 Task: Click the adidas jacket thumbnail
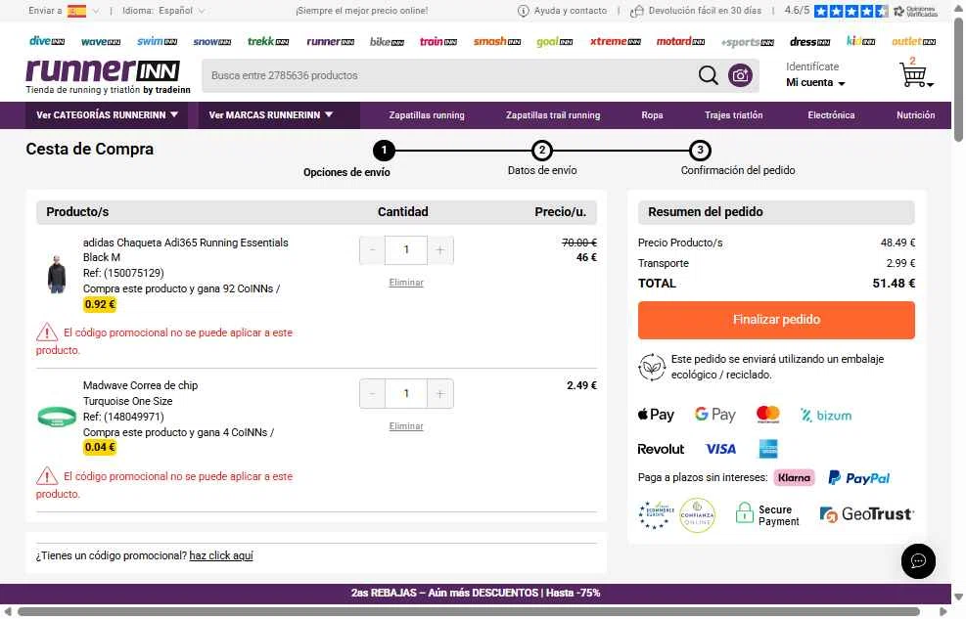click(x=56, y=274)
